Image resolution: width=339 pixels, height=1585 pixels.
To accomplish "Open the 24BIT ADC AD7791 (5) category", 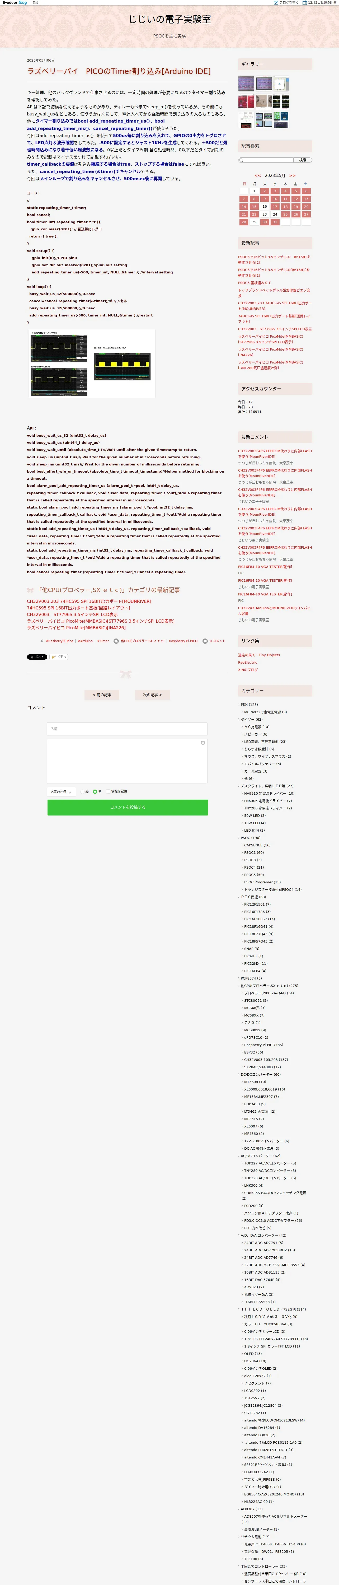I will (264, 1242).
